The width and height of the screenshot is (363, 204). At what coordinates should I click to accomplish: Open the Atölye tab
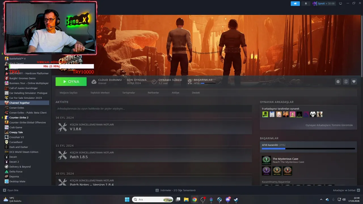175,93
